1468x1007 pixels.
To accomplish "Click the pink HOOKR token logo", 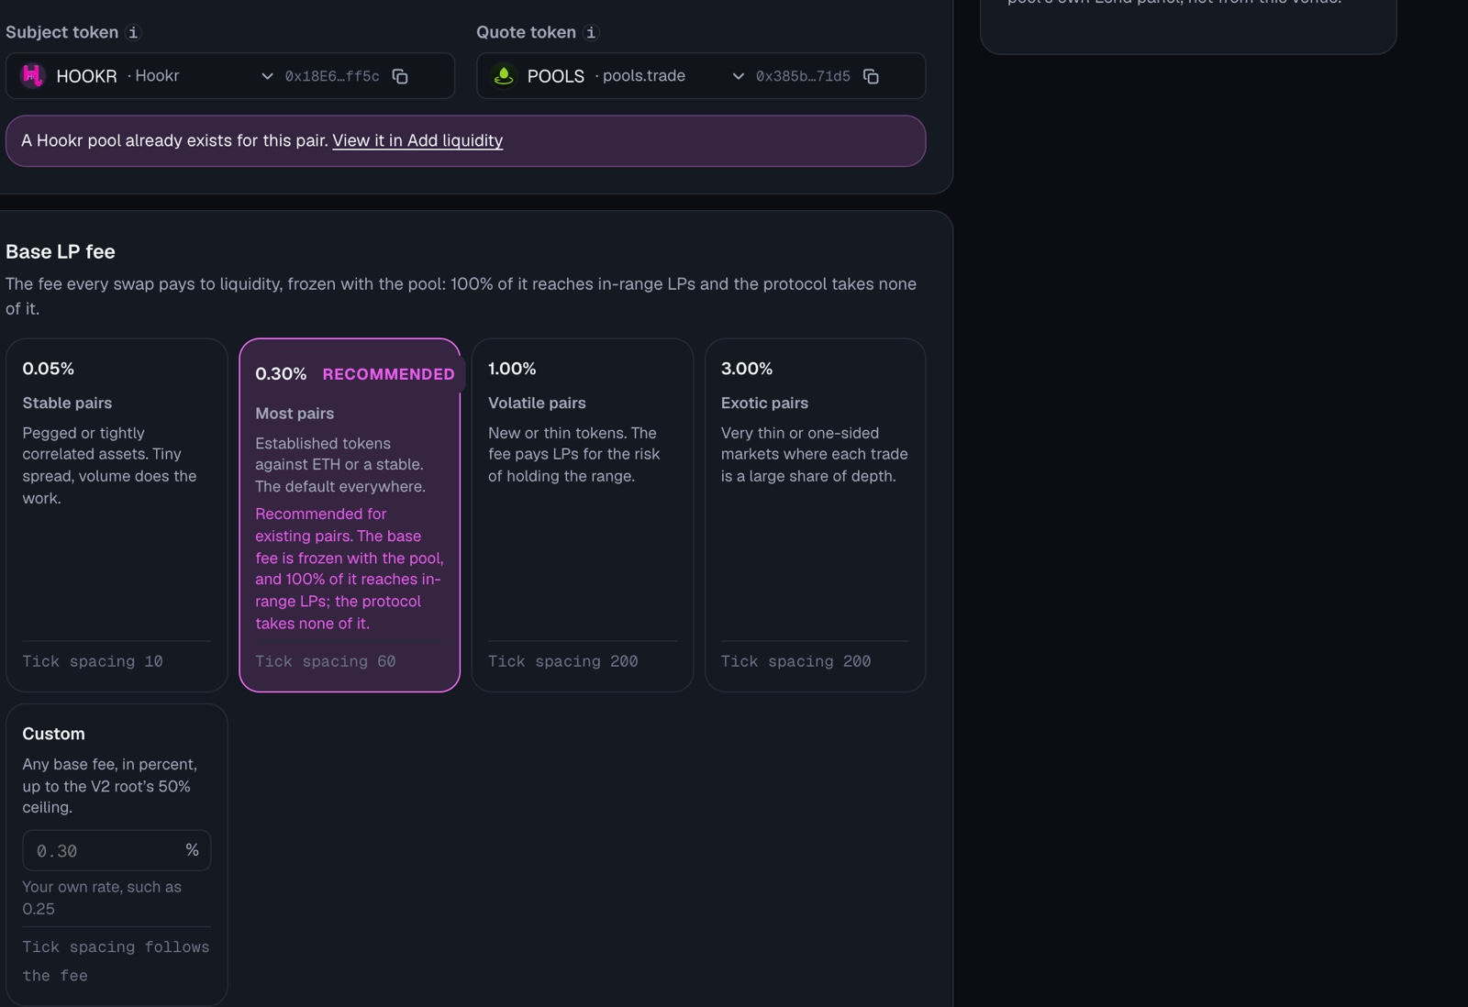I will coord(33,75).
